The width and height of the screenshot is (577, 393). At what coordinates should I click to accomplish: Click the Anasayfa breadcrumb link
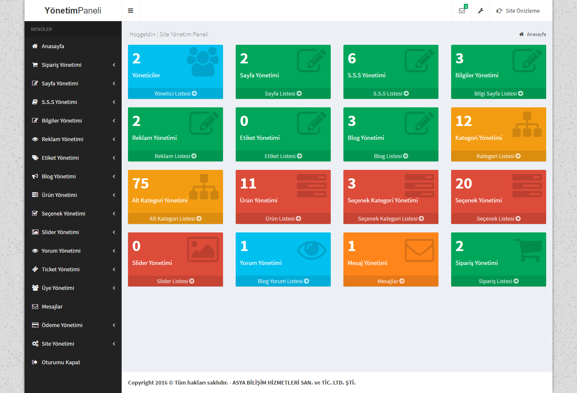(x=536, y=34)
